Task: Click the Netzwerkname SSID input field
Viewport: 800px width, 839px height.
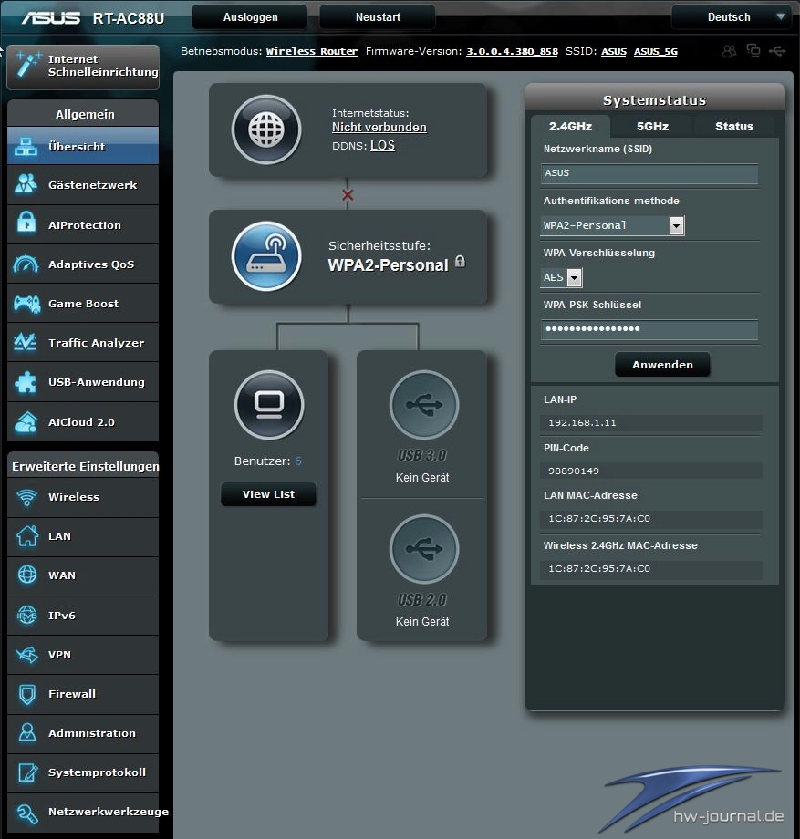Action: (649, 173)
